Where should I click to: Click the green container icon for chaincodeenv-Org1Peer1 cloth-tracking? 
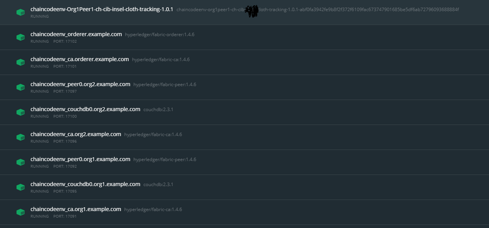tap(21, 13)
